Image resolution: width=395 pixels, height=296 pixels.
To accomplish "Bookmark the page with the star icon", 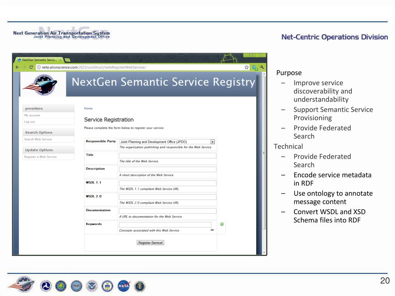I will point(246,67).
